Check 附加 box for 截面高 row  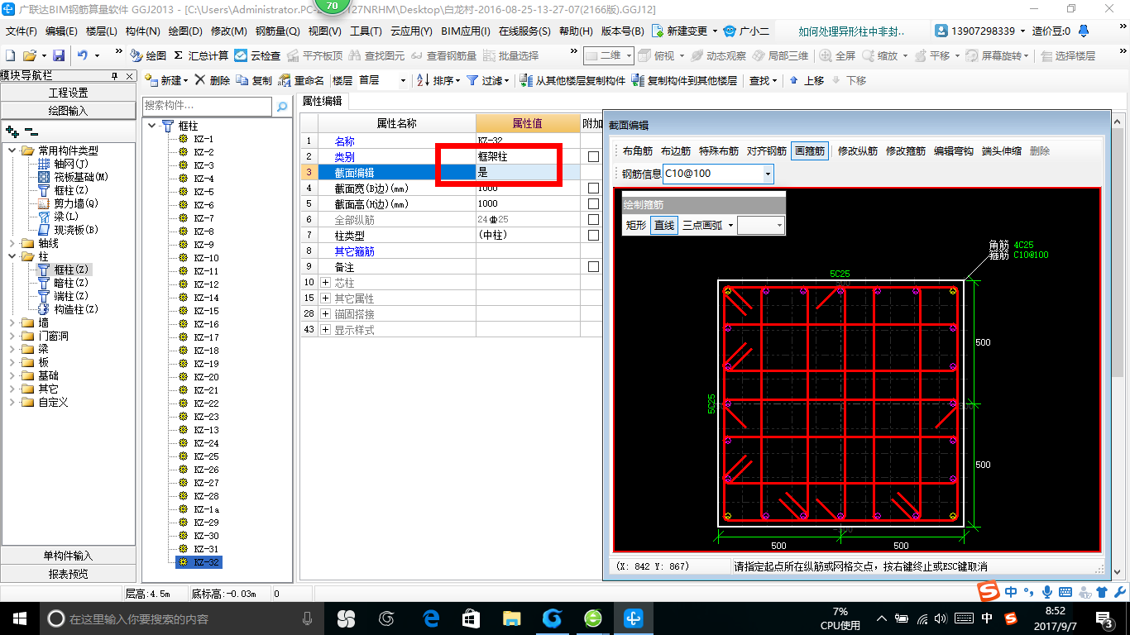(x=593, y=203)
